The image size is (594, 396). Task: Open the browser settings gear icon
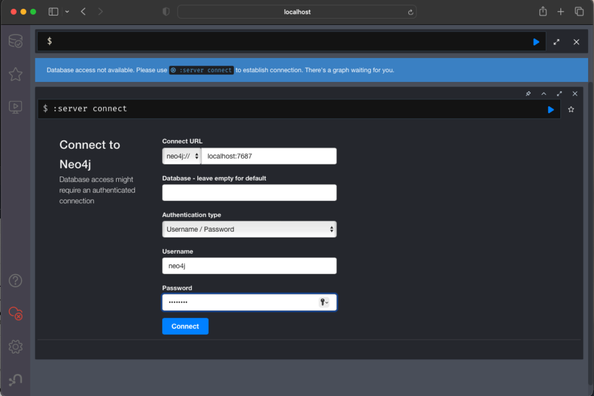click(16, 347)
